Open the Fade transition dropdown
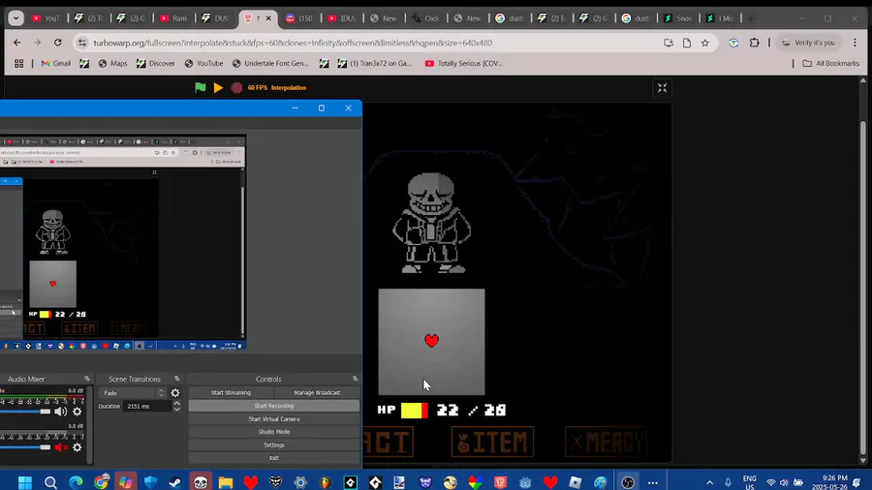The image size is (872, 490). click(x=134, y=393)
